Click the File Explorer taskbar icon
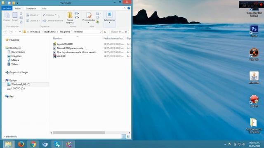Image resolution: width=264 pixels, height=148 pixels. 8,144
